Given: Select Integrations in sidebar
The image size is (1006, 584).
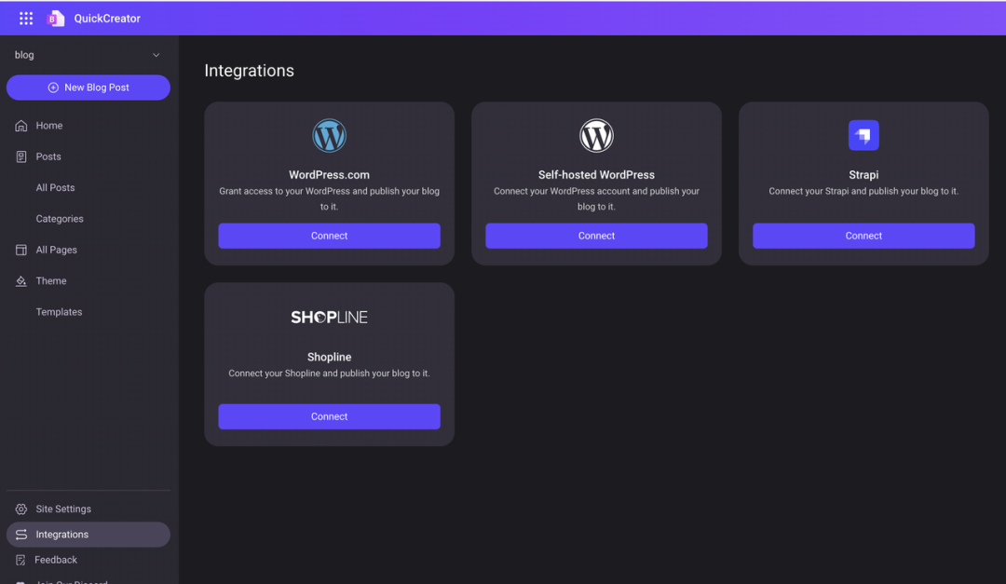Looking at the screenshot, I should pos(88,535).
